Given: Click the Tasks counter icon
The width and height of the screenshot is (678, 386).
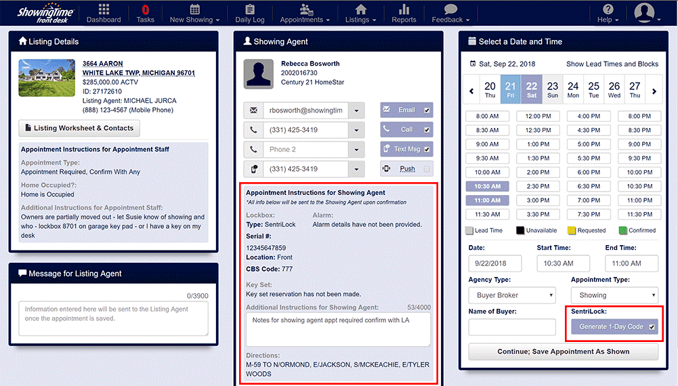Looking at the screenshot, I should pyautogui.click(x=145, y=10).
